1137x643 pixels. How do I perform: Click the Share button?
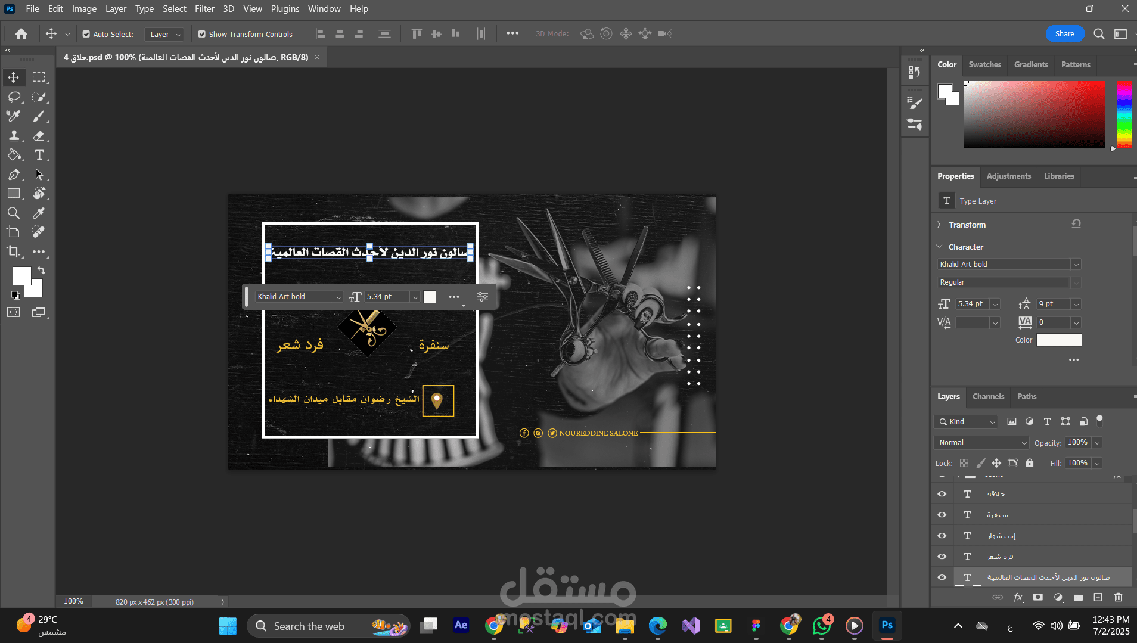point(1064,34)
